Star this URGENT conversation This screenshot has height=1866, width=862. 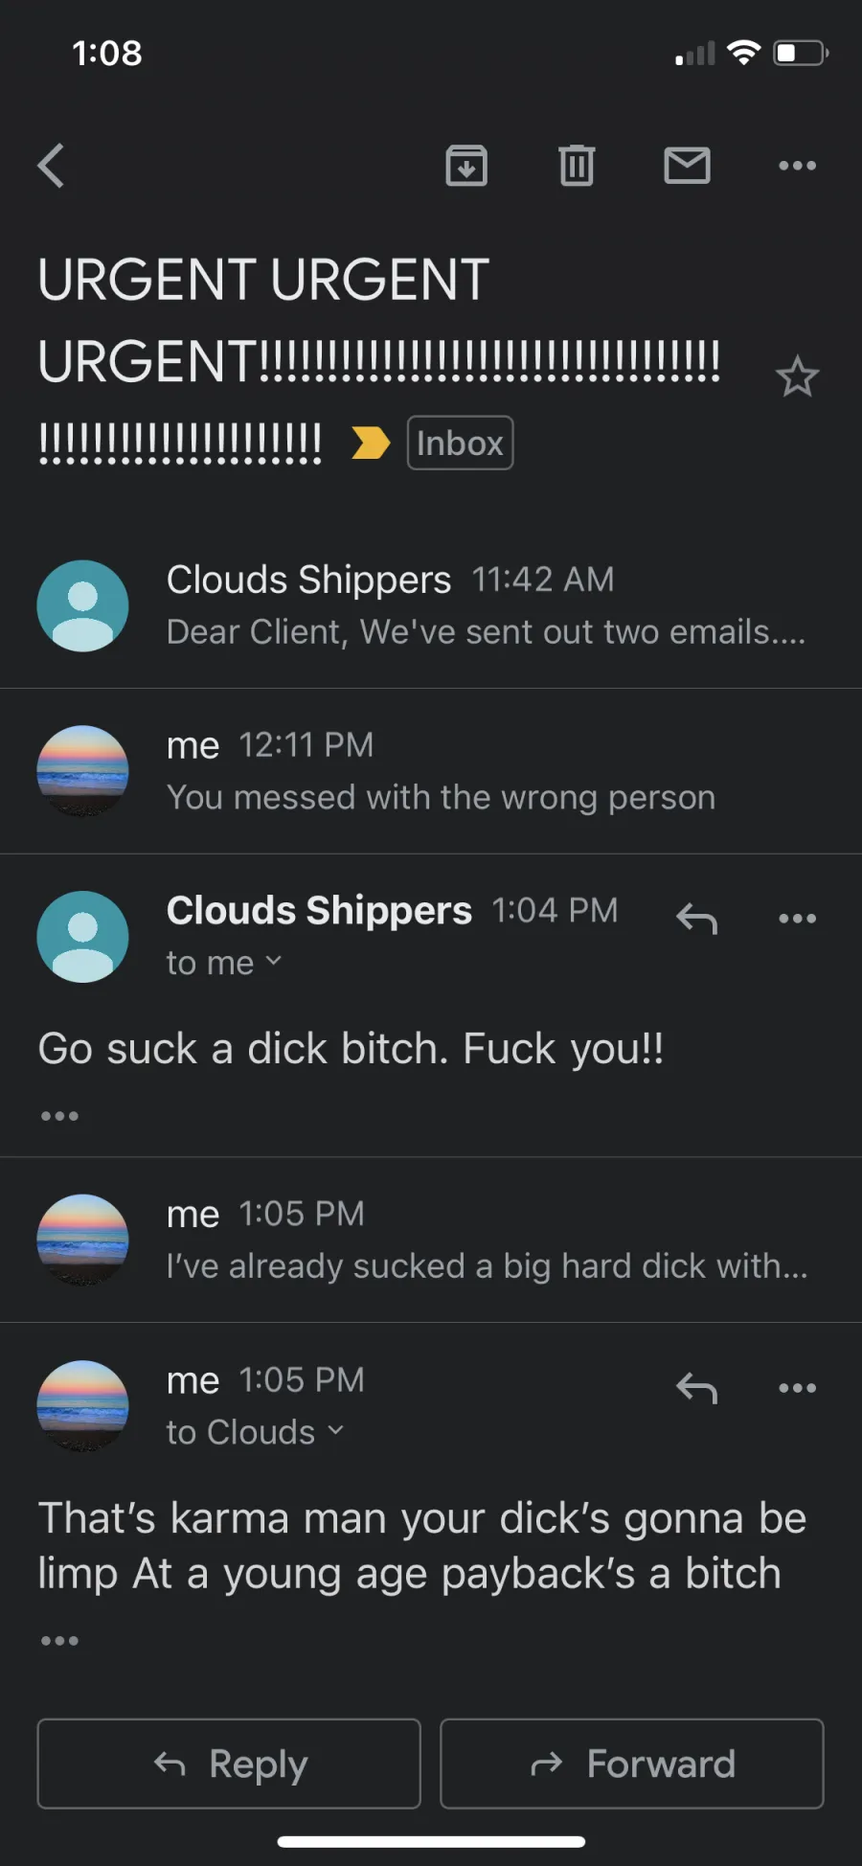[x=797, y=376]
